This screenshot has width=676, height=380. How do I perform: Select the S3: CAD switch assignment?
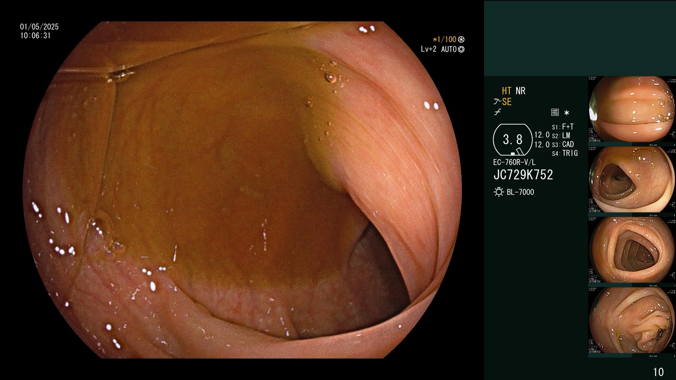click(563, 144)
